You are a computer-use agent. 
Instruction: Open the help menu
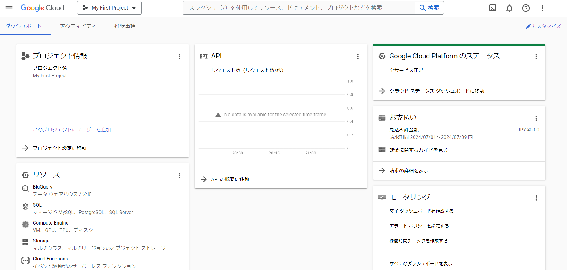coord(526,8)
